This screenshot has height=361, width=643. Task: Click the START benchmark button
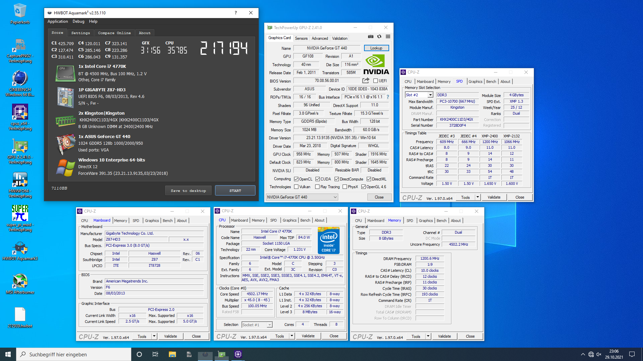(x=235, y=191)
